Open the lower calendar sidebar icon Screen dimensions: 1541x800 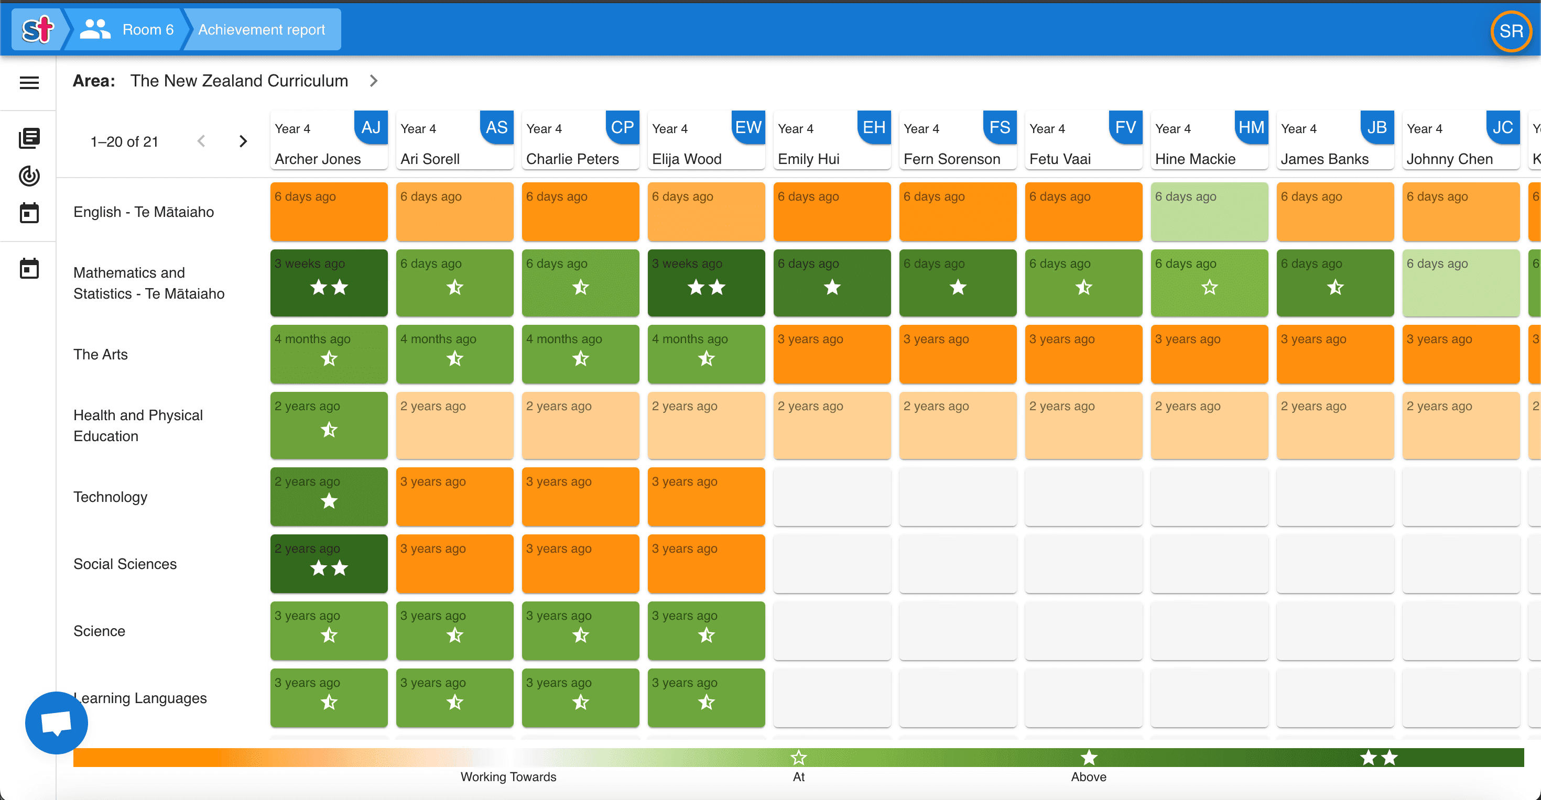click(29, 268)
